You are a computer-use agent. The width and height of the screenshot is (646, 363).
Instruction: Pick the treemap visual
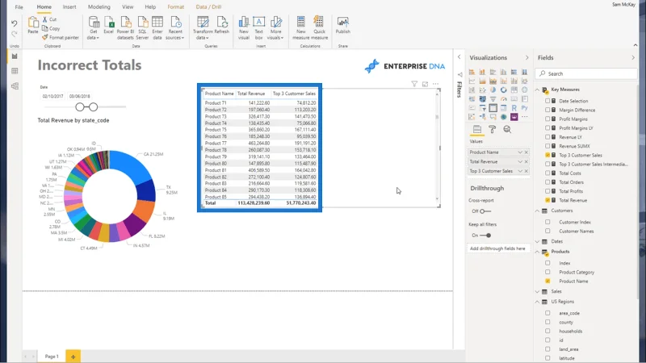click(x=514, y=90)
